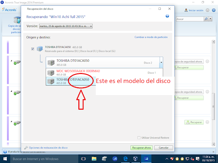
Task: Click muted volume tray icon
Action: (192, 159)
